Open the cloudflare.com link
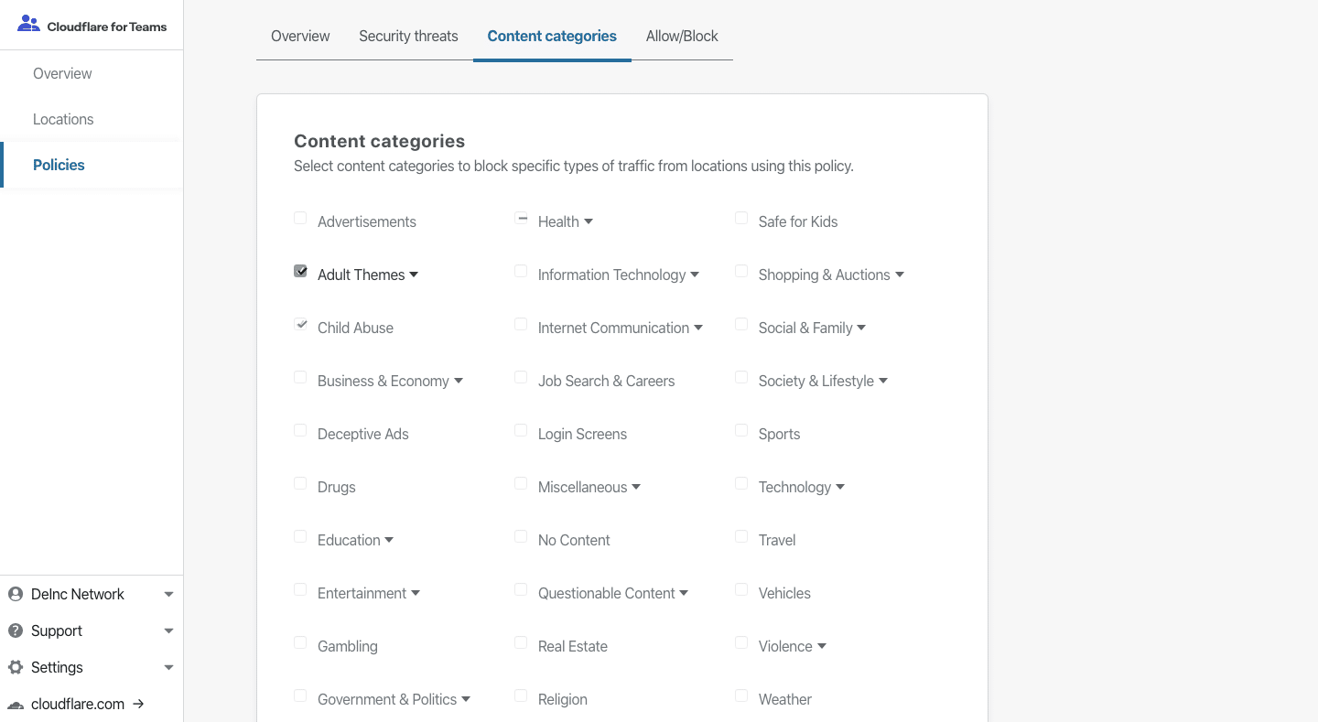 [78, 704]
